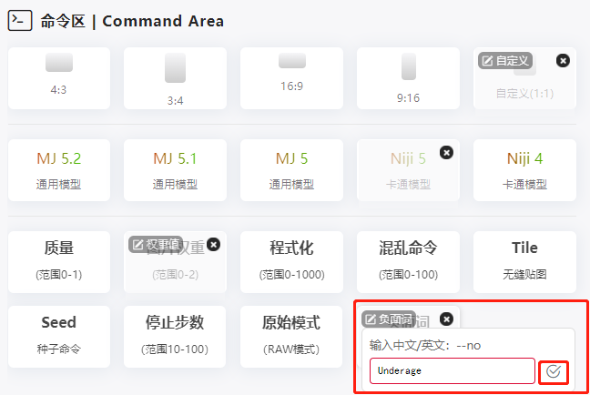This screenshot has height=395, width=590.
Task: Add the Seed command
Action: pos(59,335)
